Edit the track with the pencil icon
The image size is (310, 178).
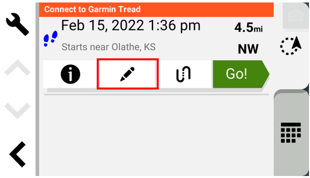coord(127,74)
